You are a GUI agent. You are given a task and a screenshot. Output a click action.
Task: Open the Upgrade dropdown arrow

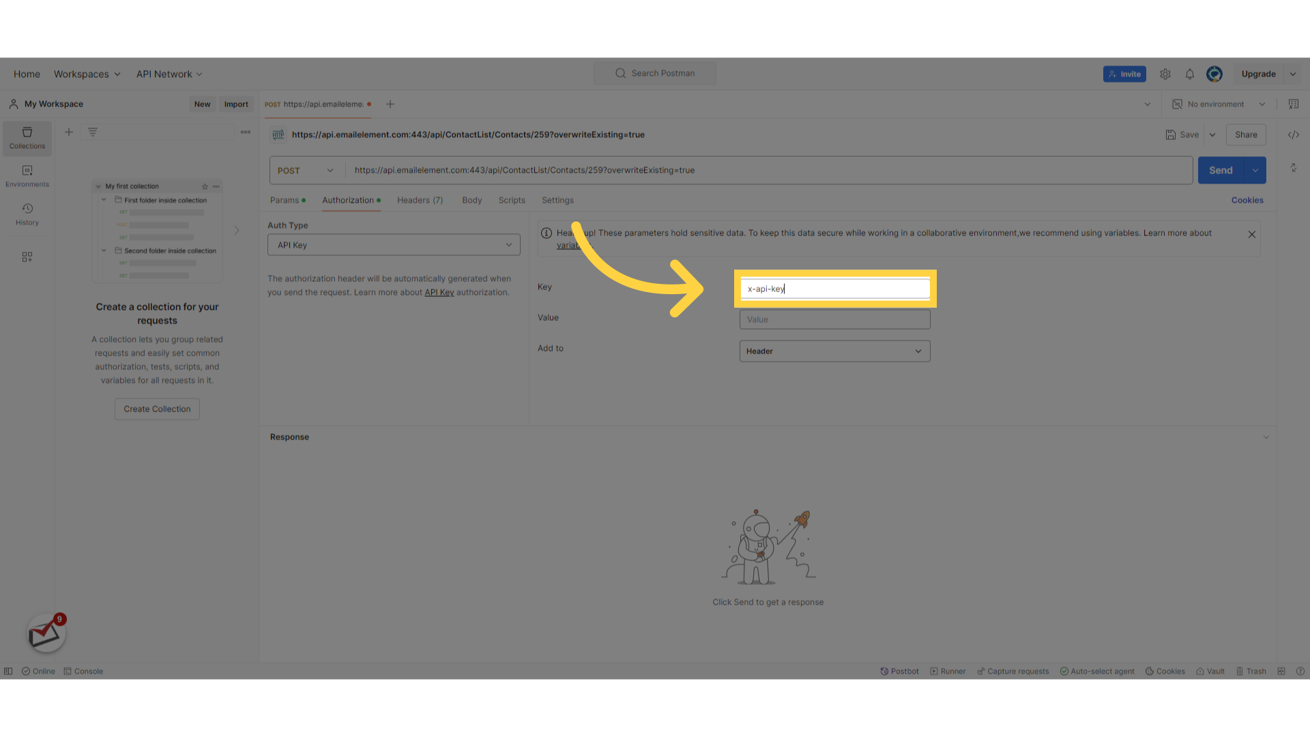(1293, 74)
